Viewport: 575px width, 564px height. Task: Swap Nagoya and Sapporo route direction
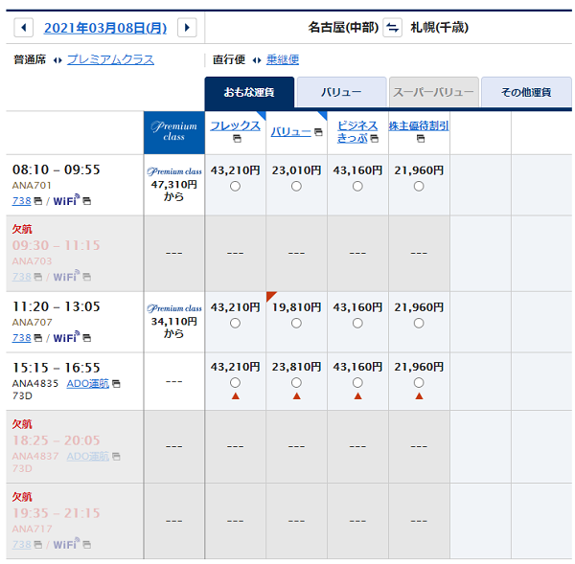click(x=392, y=28)
